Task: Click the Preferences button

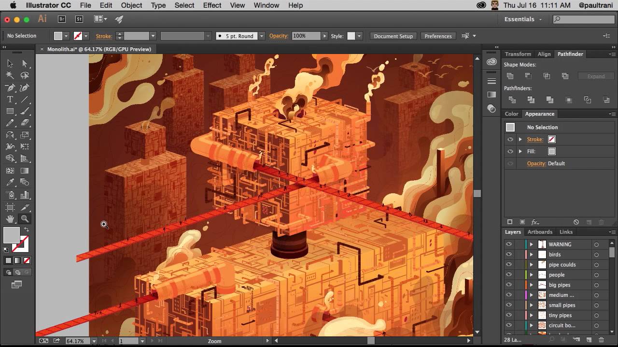Action: (x=438, y=36)
